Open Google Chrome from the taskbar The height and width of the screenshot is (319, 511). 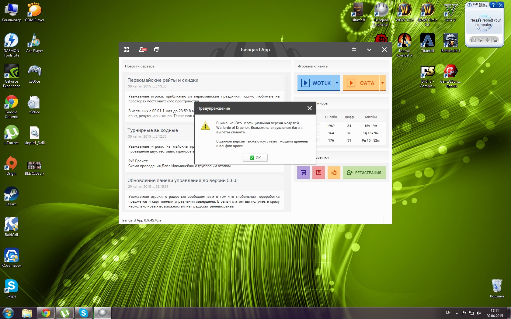point(46,313)
